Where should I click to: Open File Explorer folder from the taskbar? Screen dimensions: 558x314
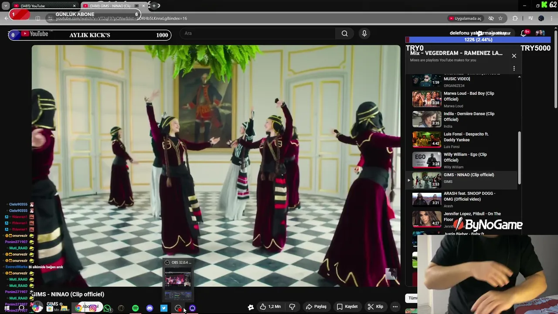[x=64, y=308]
